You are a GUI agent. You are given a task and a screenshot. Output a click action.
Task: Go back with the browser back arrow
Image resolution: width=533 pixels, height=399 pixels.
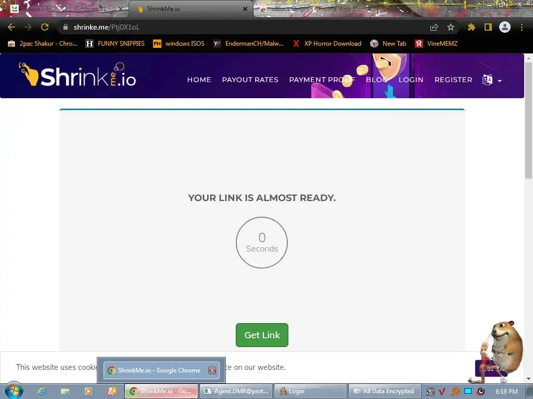click(11, 27)
